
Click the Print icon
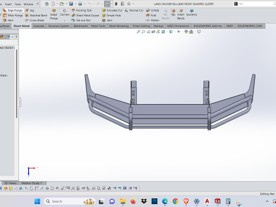point(80,4)
